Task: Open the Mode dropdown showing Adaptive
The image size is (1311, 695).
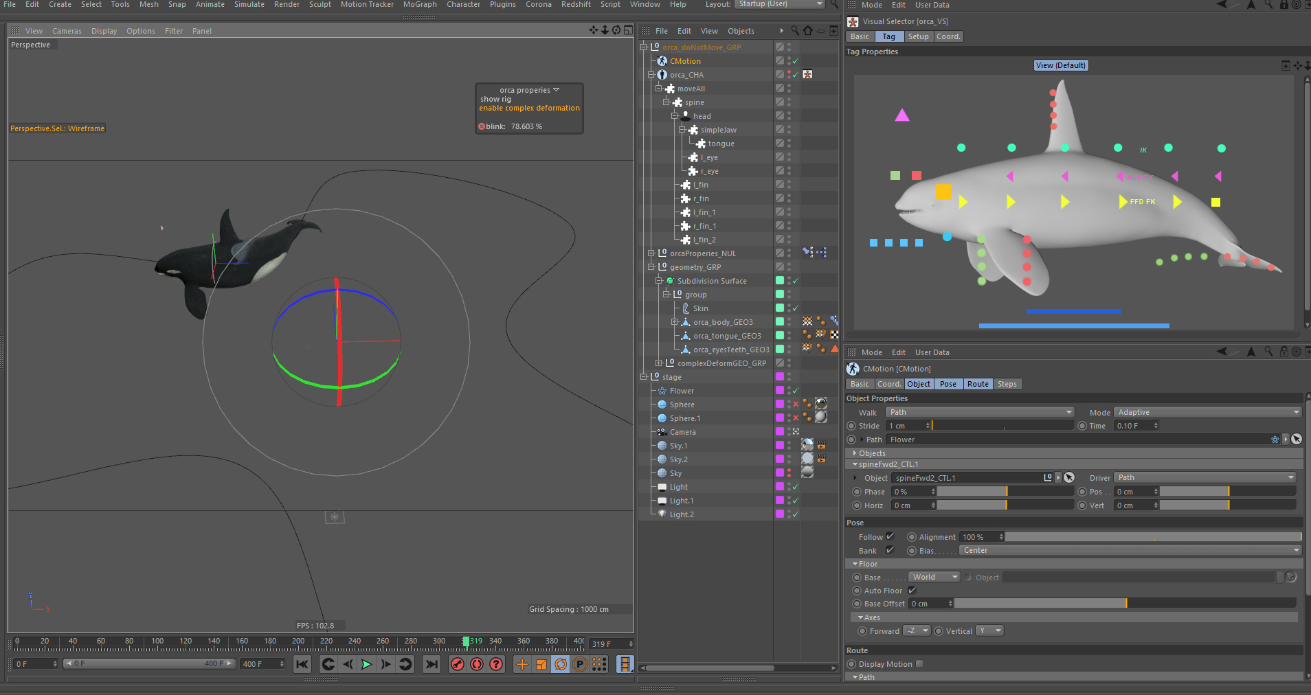Action: tap(1207, 412)
